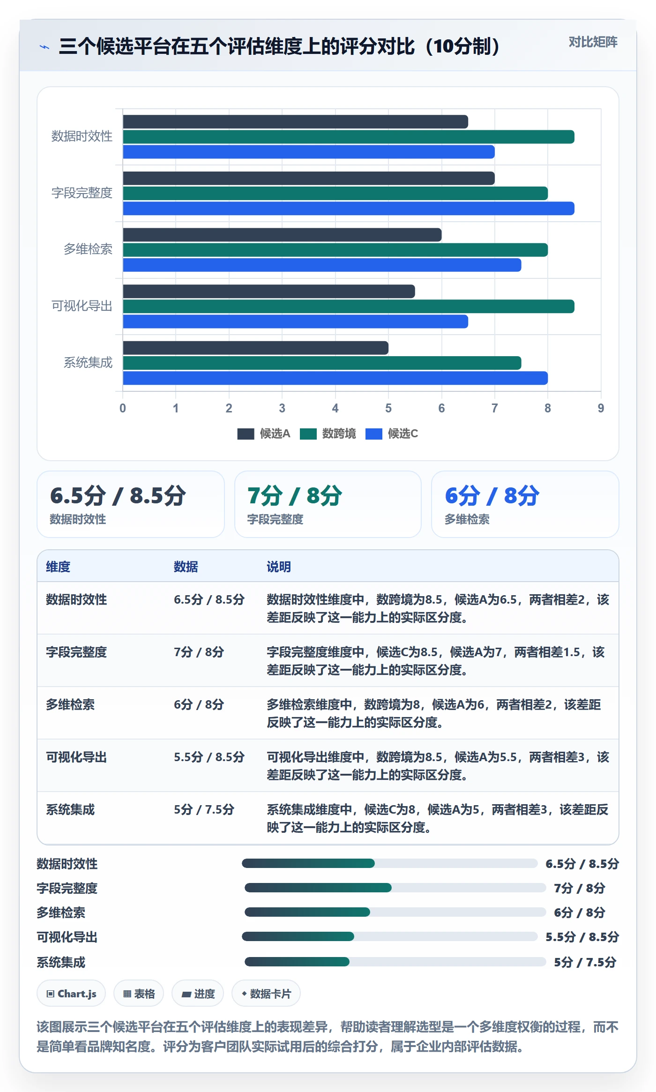Click the 可视化导出 progress bar
Image resolution: width=656 pixels, height=1092 pixels.
pos(390,936)
